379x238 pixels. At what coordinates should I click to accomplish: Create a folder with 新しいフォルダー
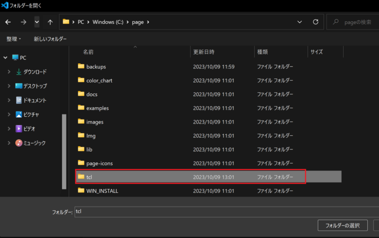click(50, 39)
